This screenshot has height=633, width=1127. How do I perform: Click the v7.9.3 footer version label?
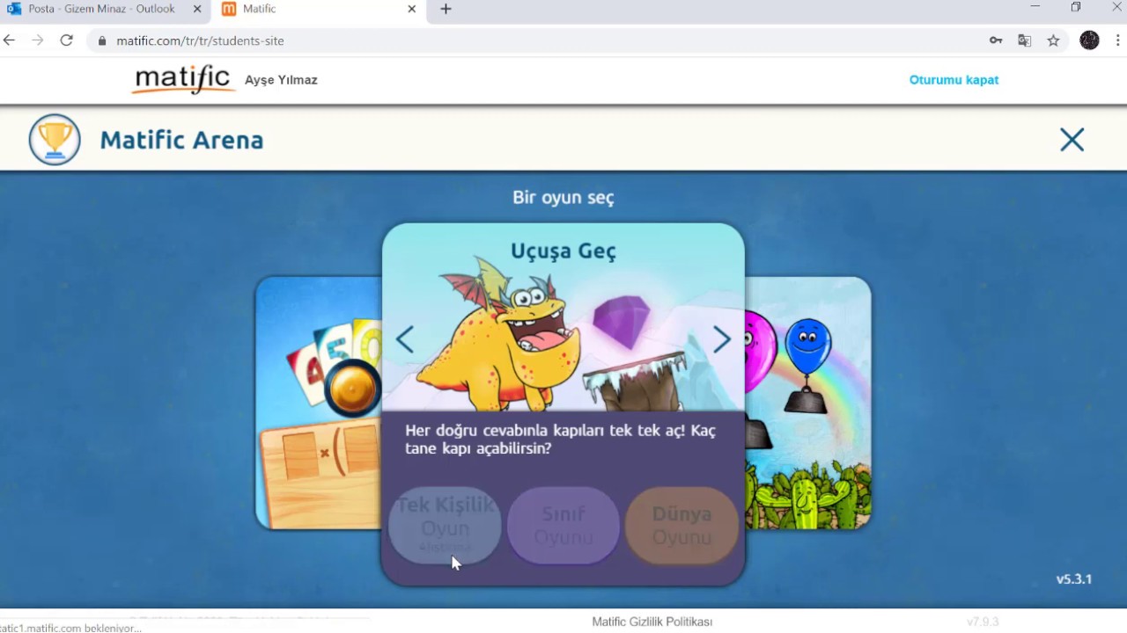click(983, 622)
